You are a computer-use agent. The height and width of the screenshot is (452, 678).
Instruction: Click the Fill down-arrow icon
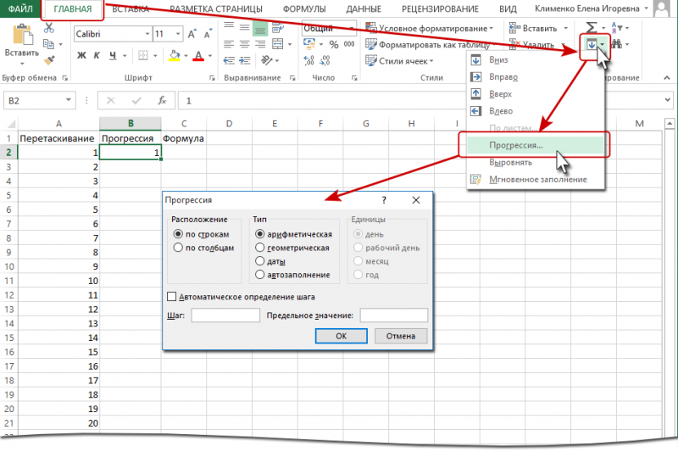[591, 44]
